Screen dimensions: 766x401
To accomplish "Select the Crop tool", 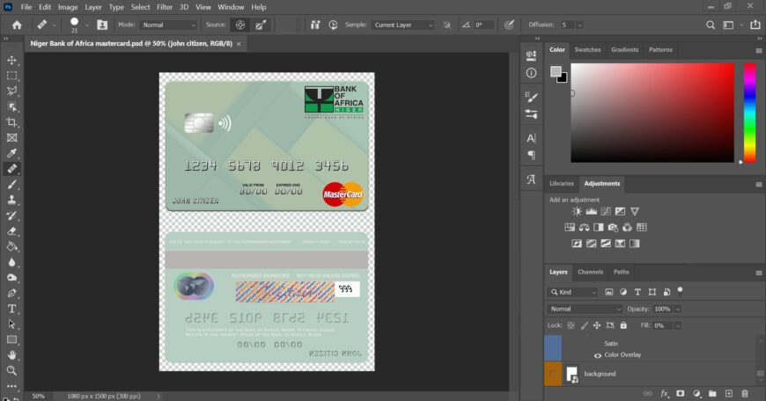I will coord(11,122).
